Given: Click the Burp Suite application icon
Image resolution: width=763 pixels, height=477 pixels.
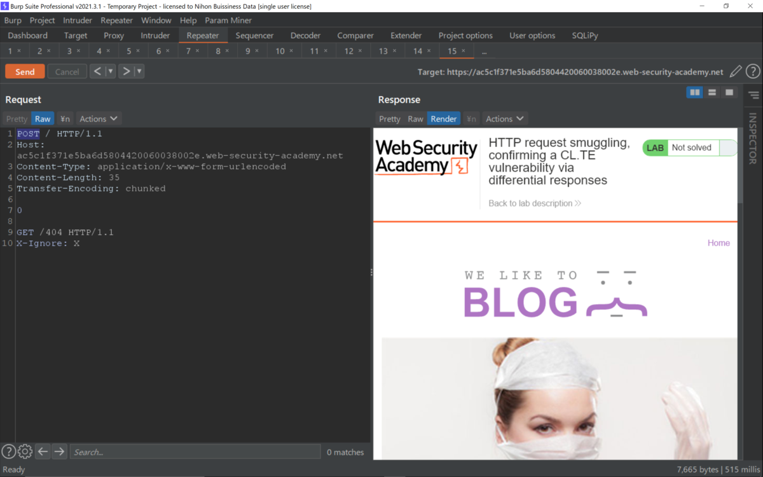Looking at the screenshot, I should pos(5,6).
